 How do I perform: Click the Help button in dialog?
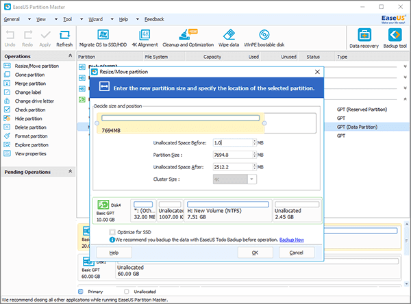pyautogui.click(x=114, y=253)
